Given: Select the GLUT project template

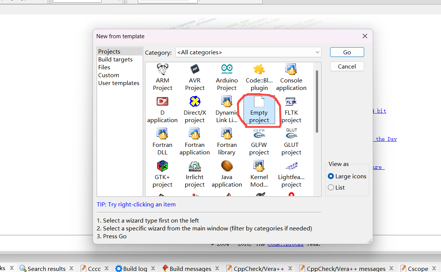Looking at the screenshot, I should click(291, 142).
